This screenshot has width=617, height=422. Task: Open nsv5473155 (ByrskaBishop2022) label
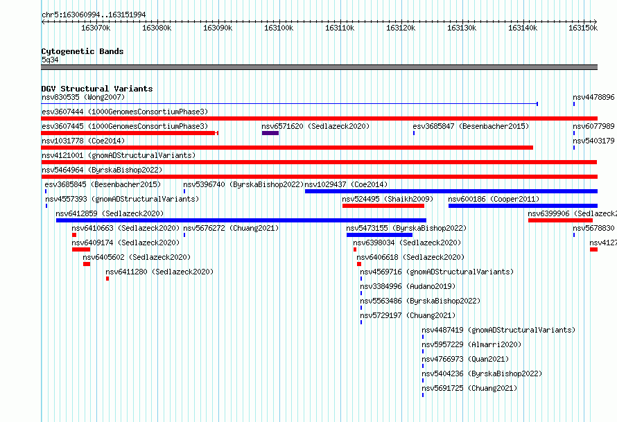pos(406,228)
